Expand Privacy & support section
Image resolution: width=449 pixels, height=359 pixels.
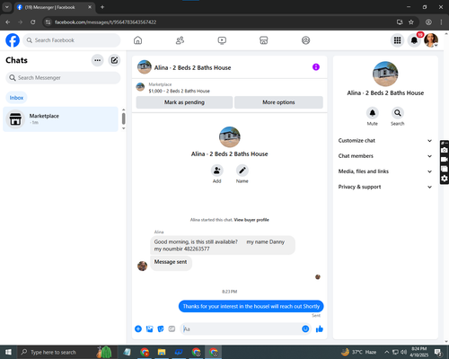pyautogui.click(x=385, y=187)
